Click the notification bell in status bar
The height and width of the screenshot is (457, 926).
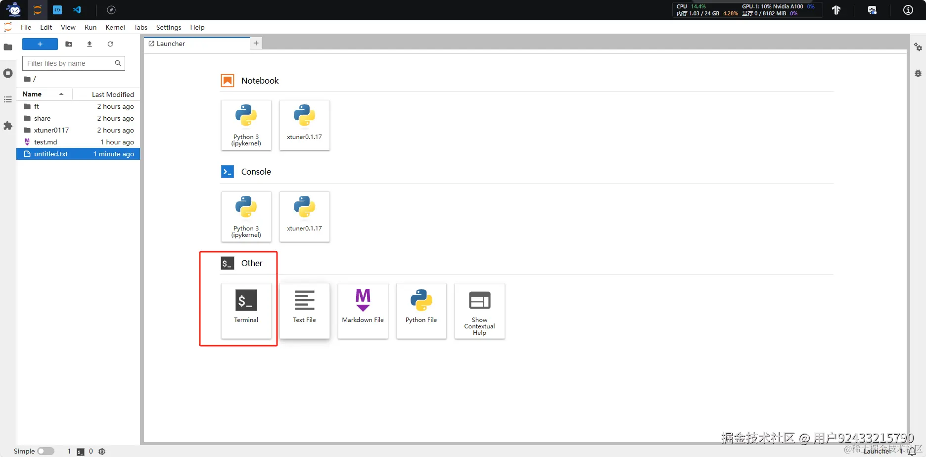click(912, 451)
